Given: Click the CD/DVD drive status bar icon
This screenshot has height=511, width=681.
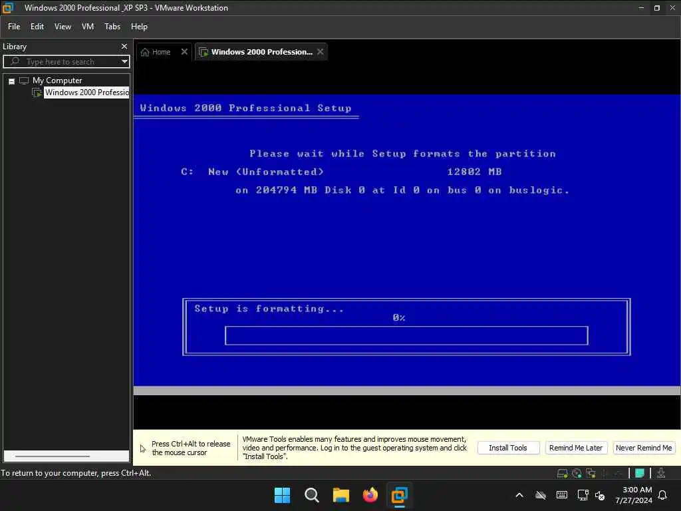Looking at the screenshot, I should pyautogui.click(x=577, y=474).
